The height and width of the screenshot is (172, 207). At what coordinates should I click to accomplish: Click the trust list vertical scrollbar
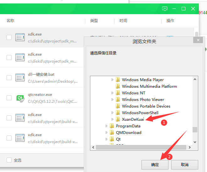(197, 34)
